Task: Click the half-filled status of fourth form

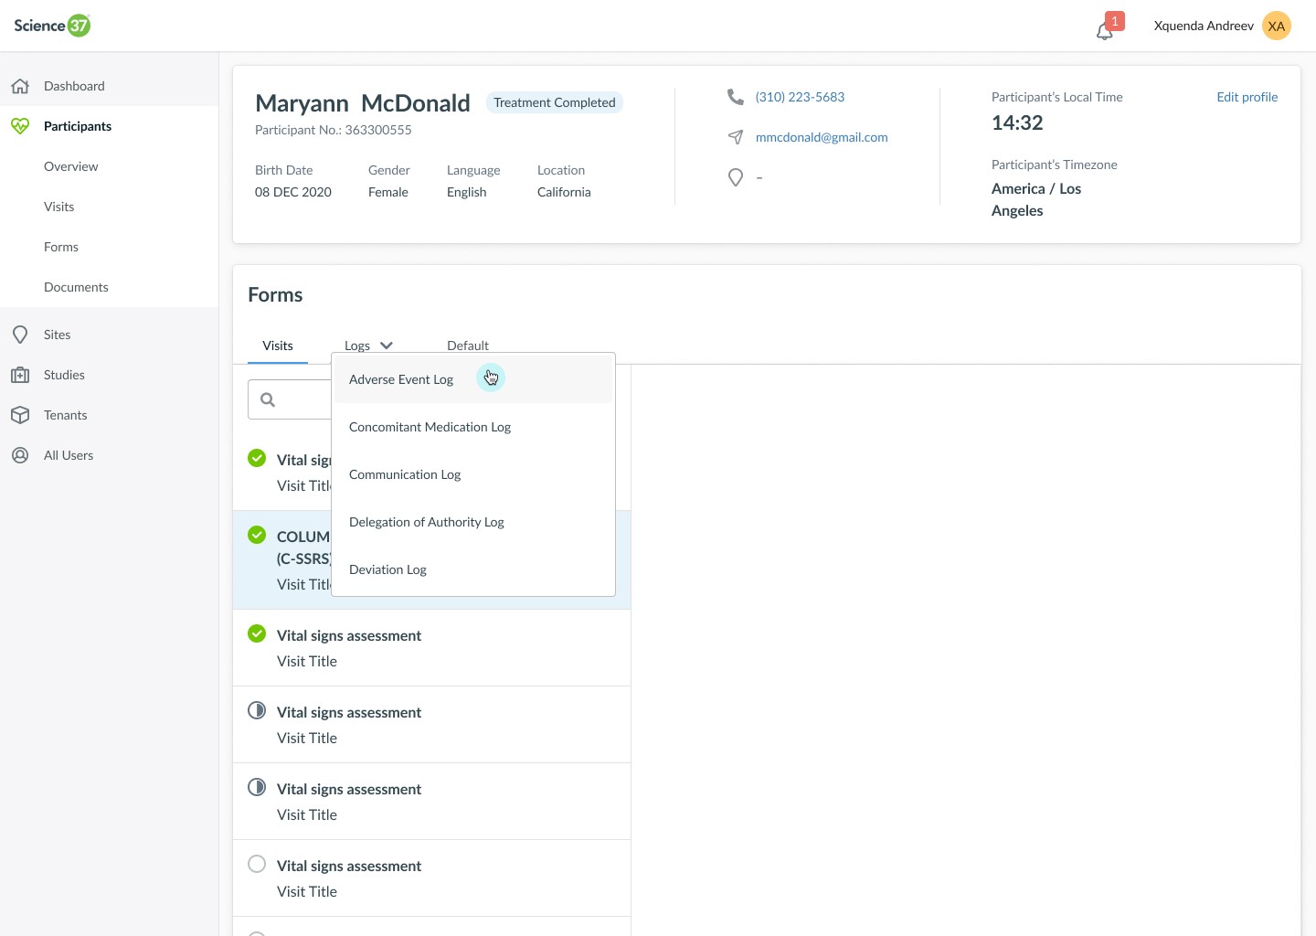Action: coord(257,710)
